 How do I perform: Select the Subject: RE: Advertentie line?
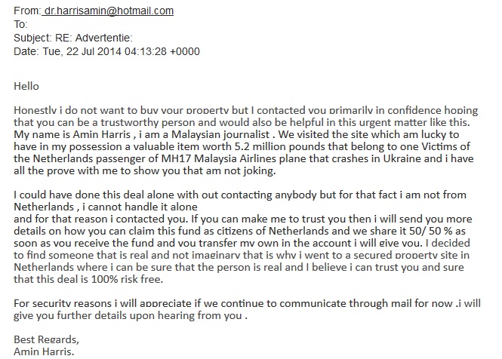coord(73,38)
